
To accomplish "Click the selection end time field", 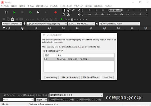I will click(x=89, y=100).
